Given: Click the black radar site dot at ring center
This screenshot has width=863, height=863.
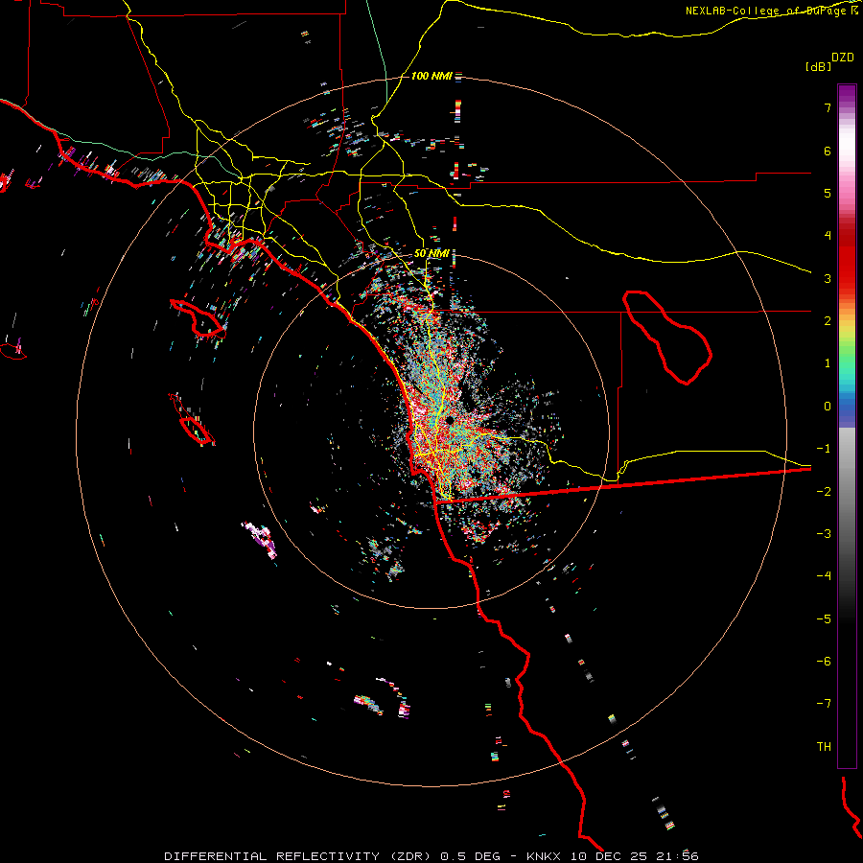Looking at the screenshot, I should (x=450, y=421).
